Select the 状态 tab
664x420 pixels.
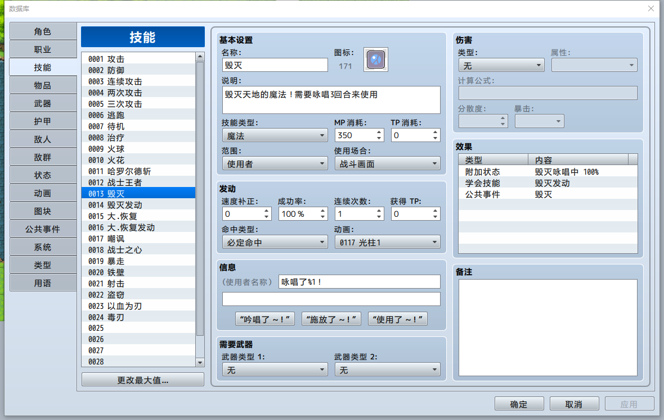[43, 175]
